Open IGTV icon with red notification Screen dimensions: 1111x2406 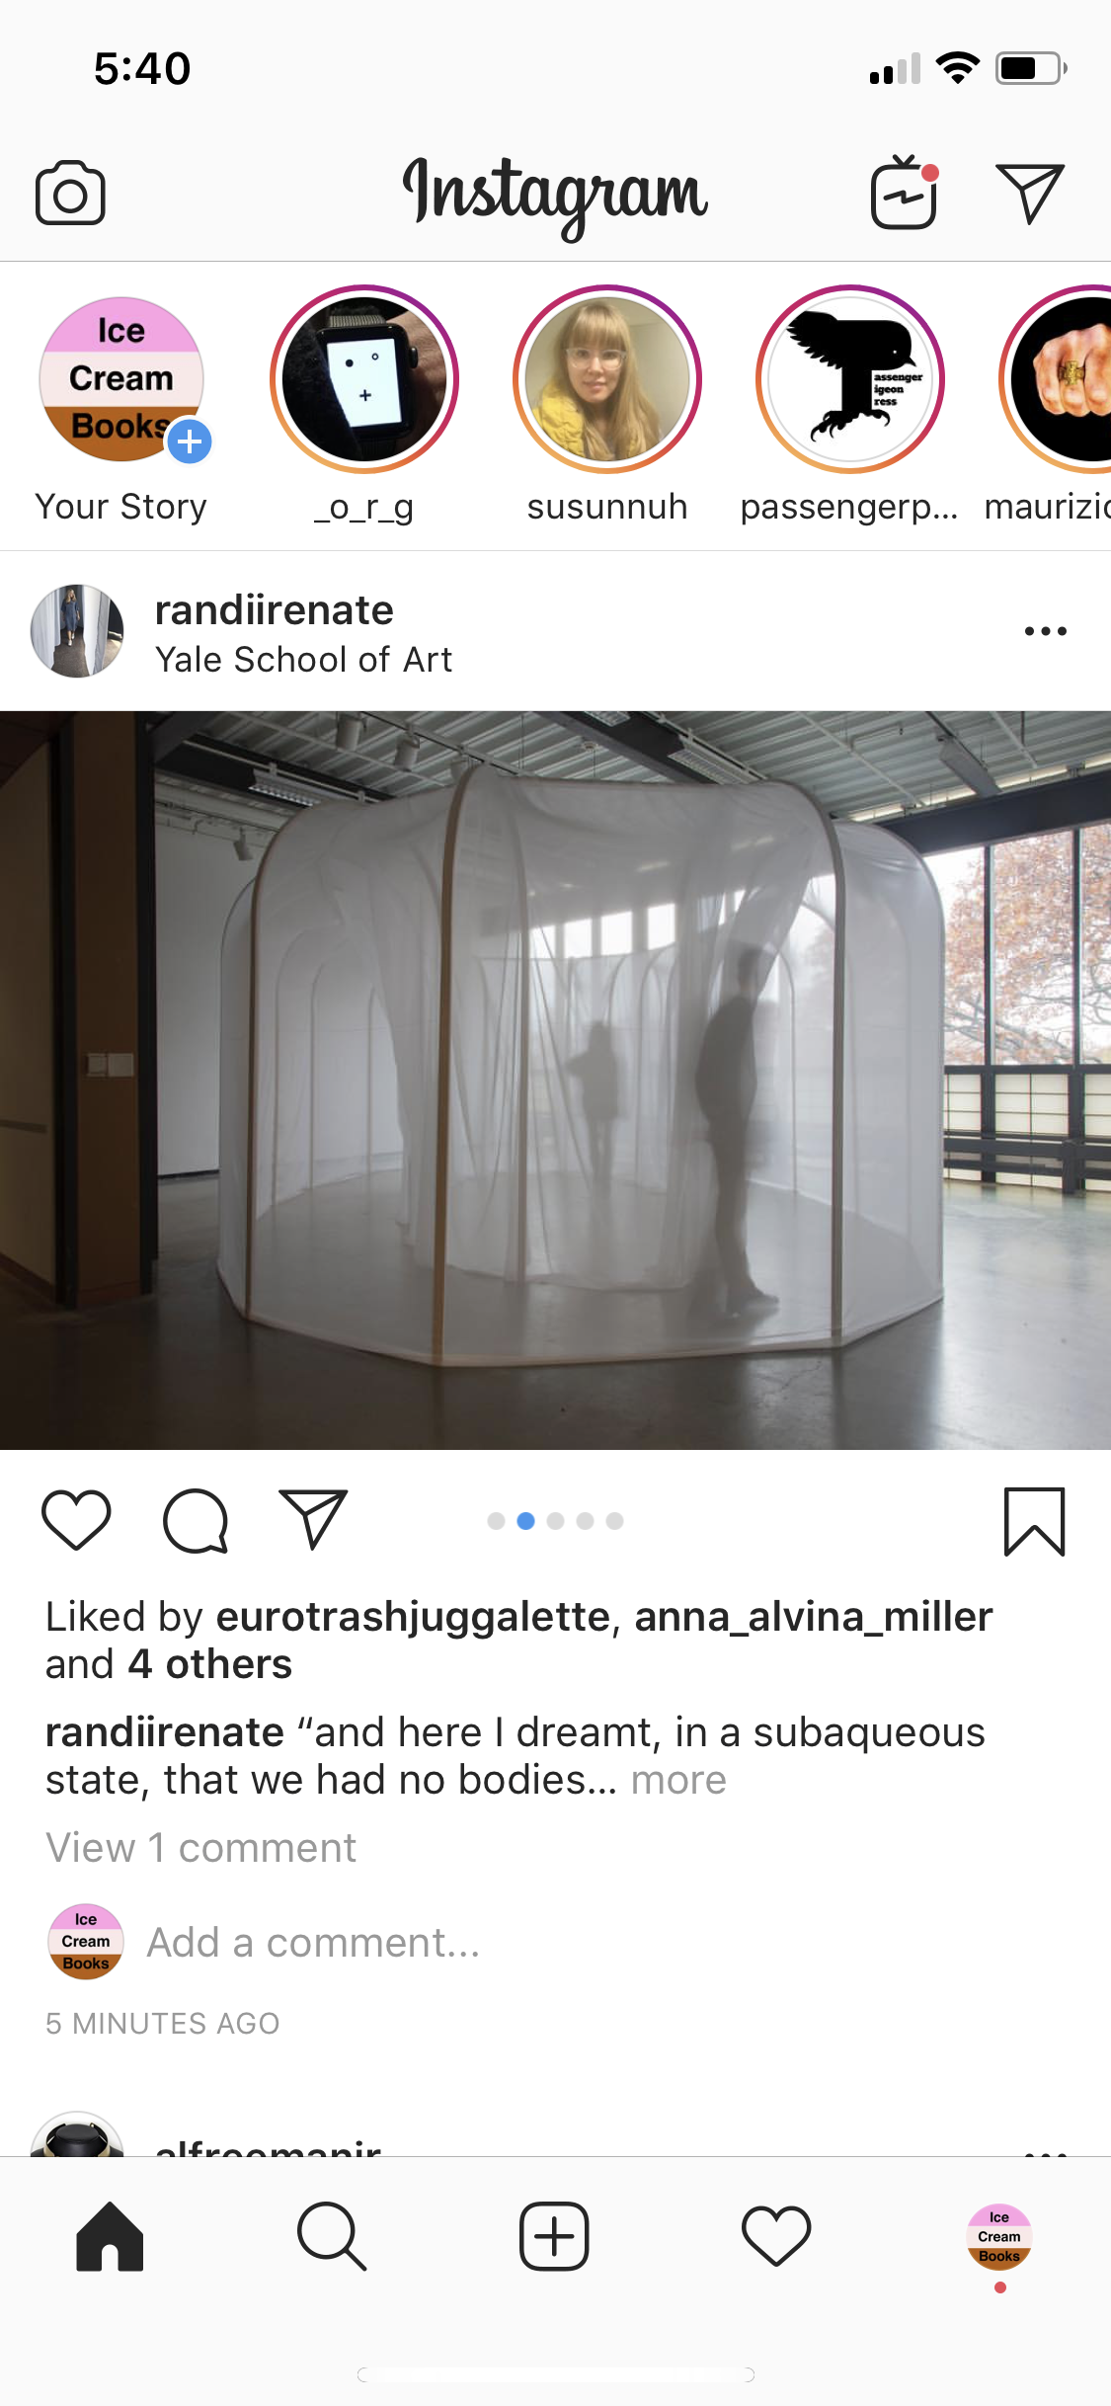click(x=905, y=192)
